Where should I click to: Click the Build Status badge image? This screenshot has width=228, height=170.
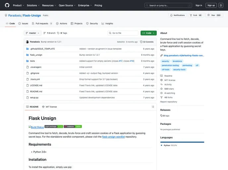tap(36, 127)
